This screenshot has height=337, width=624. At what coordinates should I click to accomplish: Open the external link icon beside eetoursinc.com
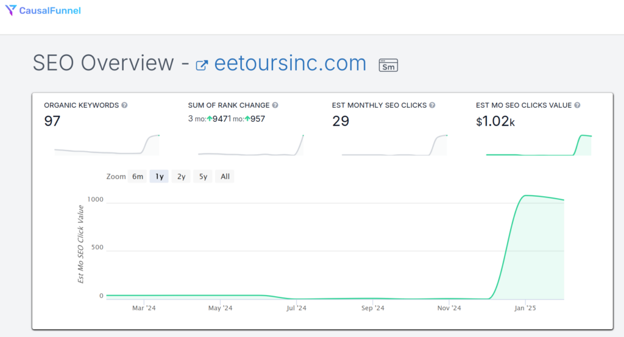202,65
